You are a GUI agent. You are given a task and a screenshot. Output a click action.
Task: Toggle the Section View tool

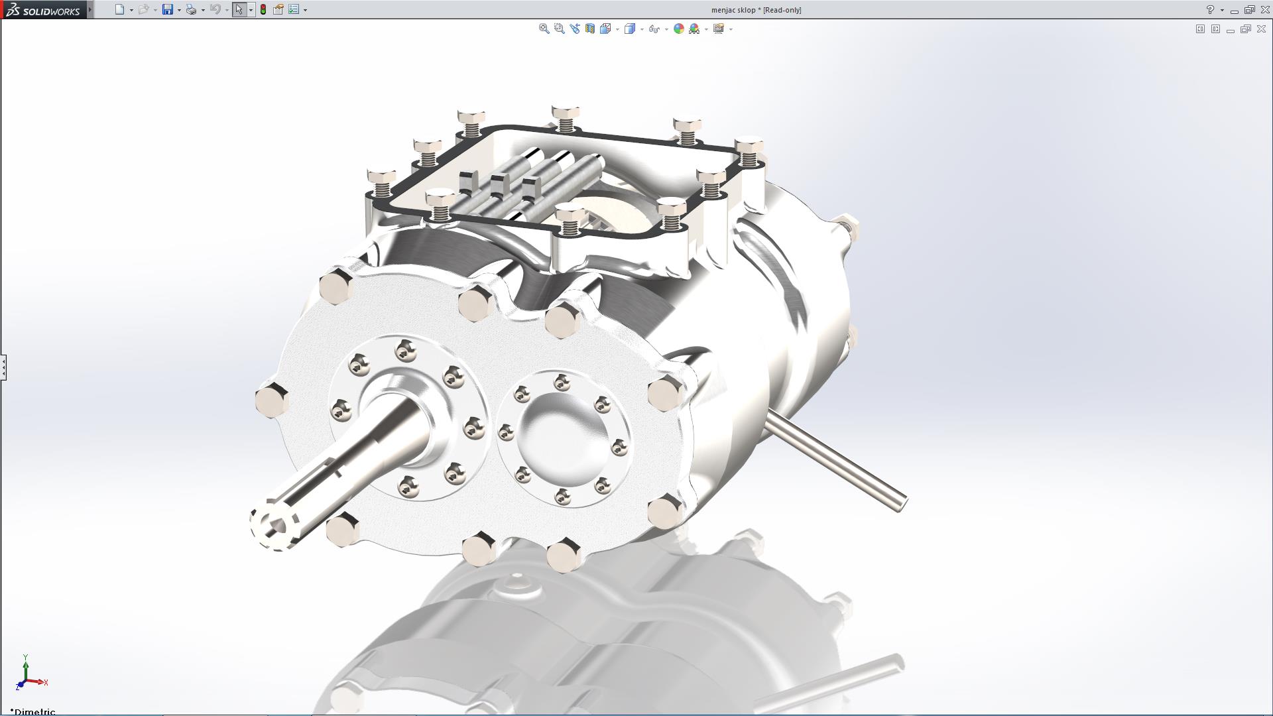coord(589,29)
